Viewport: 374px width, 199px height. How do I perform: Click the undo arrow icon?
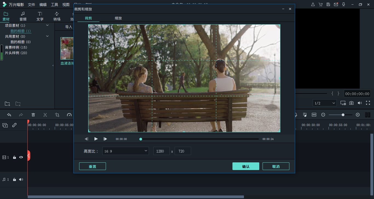(x=9, y=115)
